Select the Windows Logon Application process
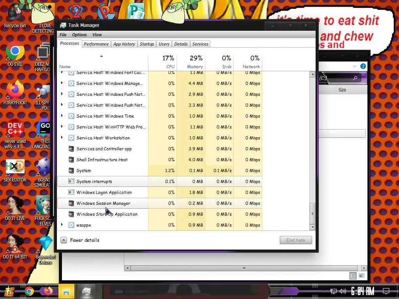This screenshot has height=299, width=399. 160,192
